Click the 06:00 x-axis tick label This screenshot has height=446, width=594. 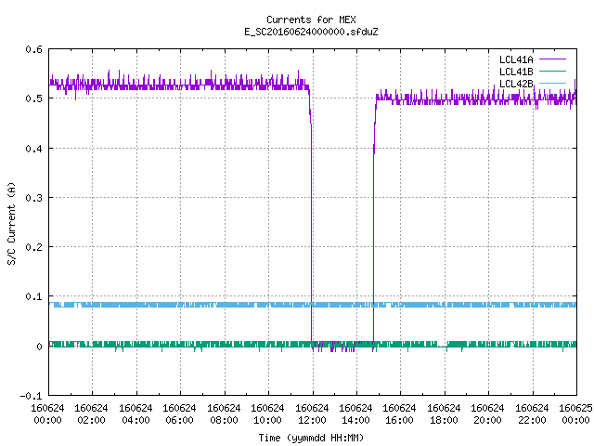179,414
